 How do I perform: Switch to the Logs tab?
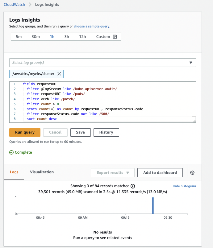point(14,172)
